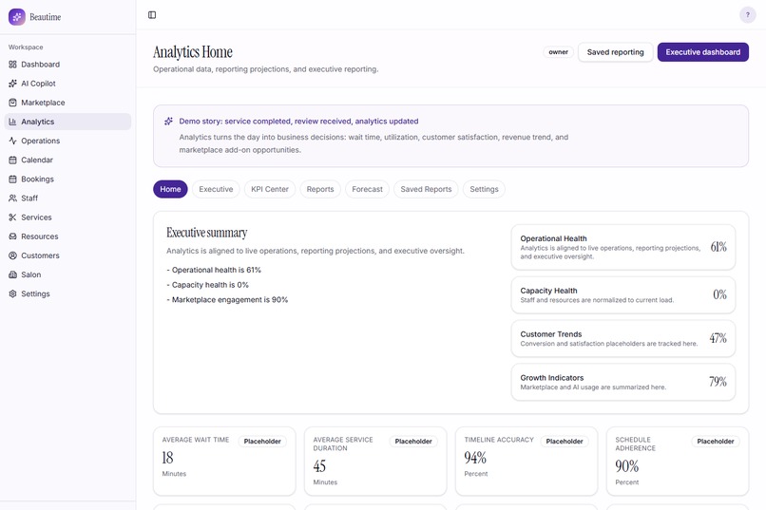The width and height of the screenshot is (766, 510).
Task: Navigate to Operations section
Action: pyautogui.click(x=67, y=141)
